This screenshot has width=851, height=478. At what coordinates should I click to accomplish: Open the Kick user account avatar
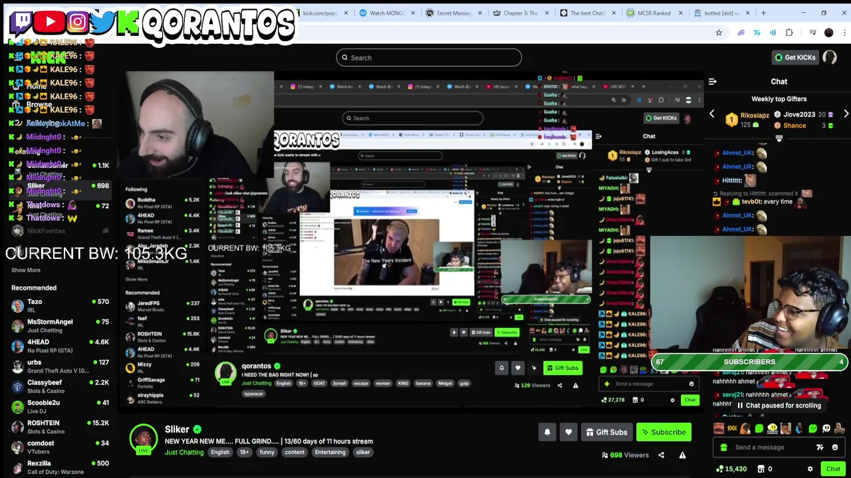coord(830,58)
